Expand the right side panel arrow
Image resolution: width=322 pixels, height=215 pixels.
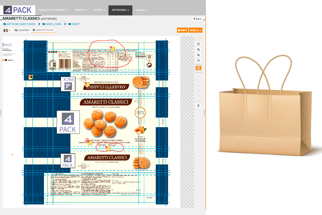click(204, 20)
